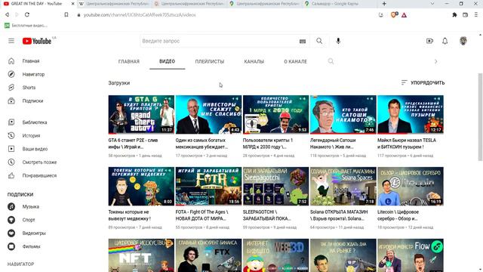Image resolution: width=483 pixels, height=272 pixels.
Task: Switch to the О КАНАЛЕ tab
Action: (x=295, y=61)
